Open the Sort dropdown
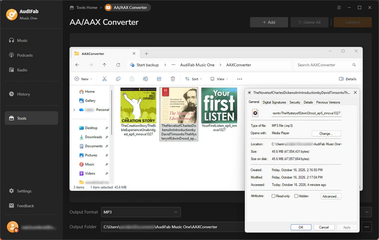 tap(193, 79)
